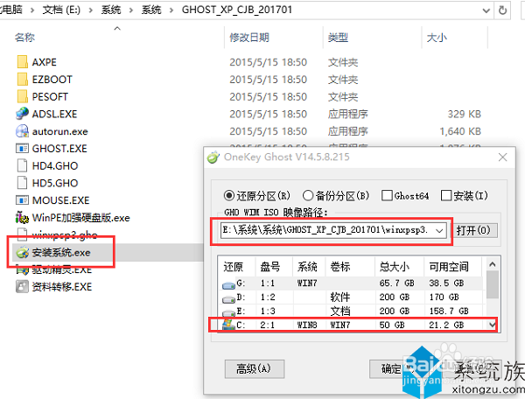Click the WinPE加强硬盘版.exe icon

pyautogui.click(x=23, y=218)
